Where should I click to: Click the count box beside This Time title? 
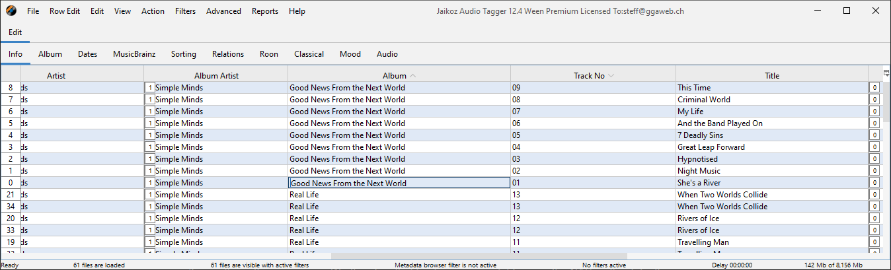click(874, 88)
